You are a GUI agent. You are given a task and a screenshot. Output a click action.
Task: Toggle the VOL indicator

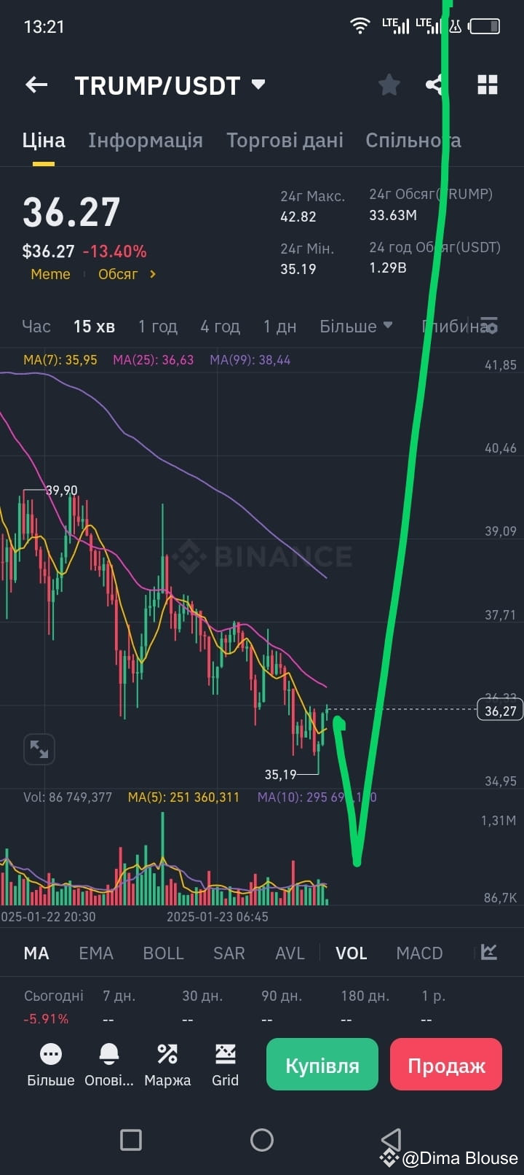[x=351, y=953]
